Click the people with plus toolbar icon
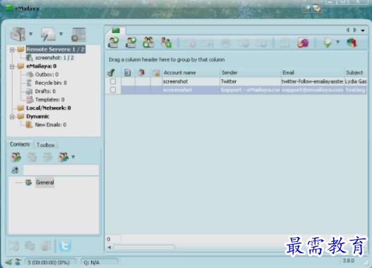The image size is (372, 268). click(x=166, y=42)
